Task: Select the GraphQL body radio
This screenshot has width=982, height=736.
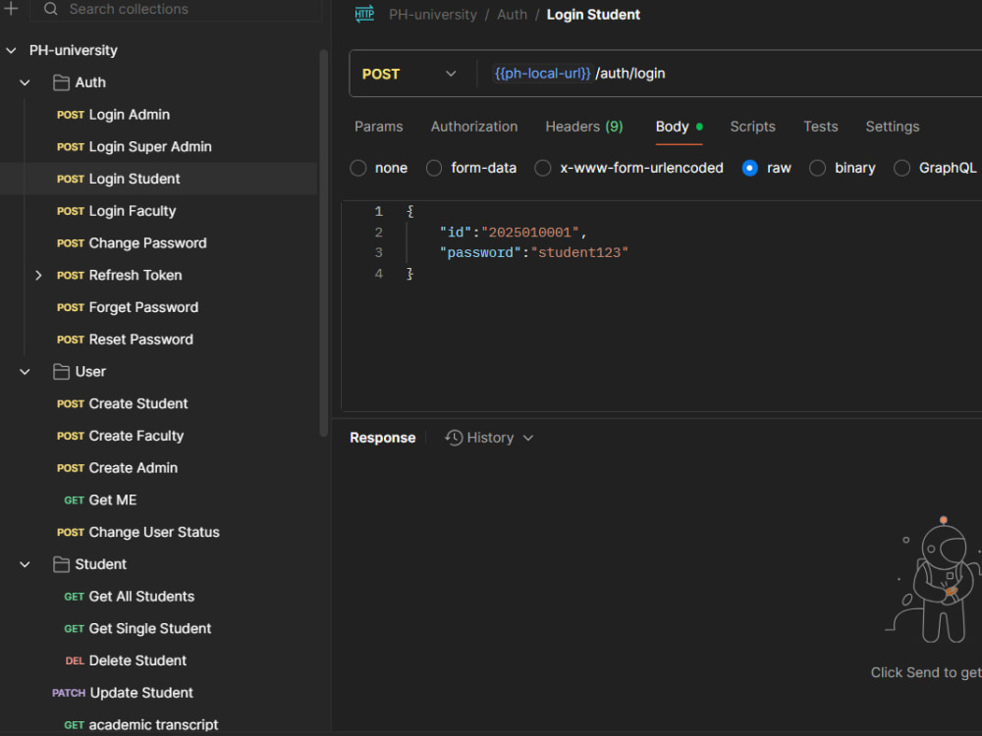Action: (901, 168)
